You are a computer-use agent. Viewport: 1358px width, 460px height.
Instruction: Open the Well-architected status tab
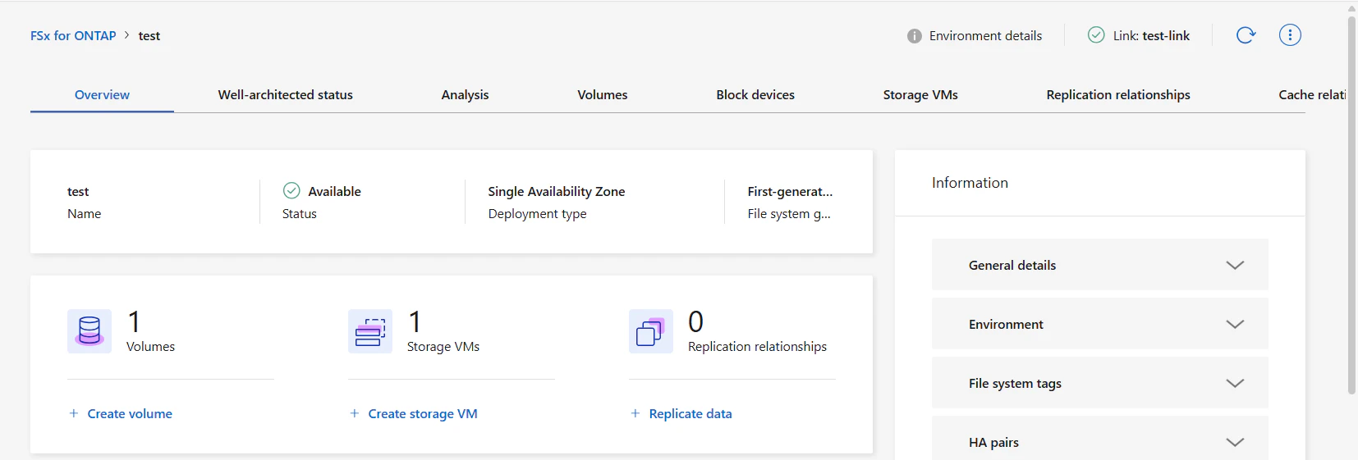click(x=286, y=95)
